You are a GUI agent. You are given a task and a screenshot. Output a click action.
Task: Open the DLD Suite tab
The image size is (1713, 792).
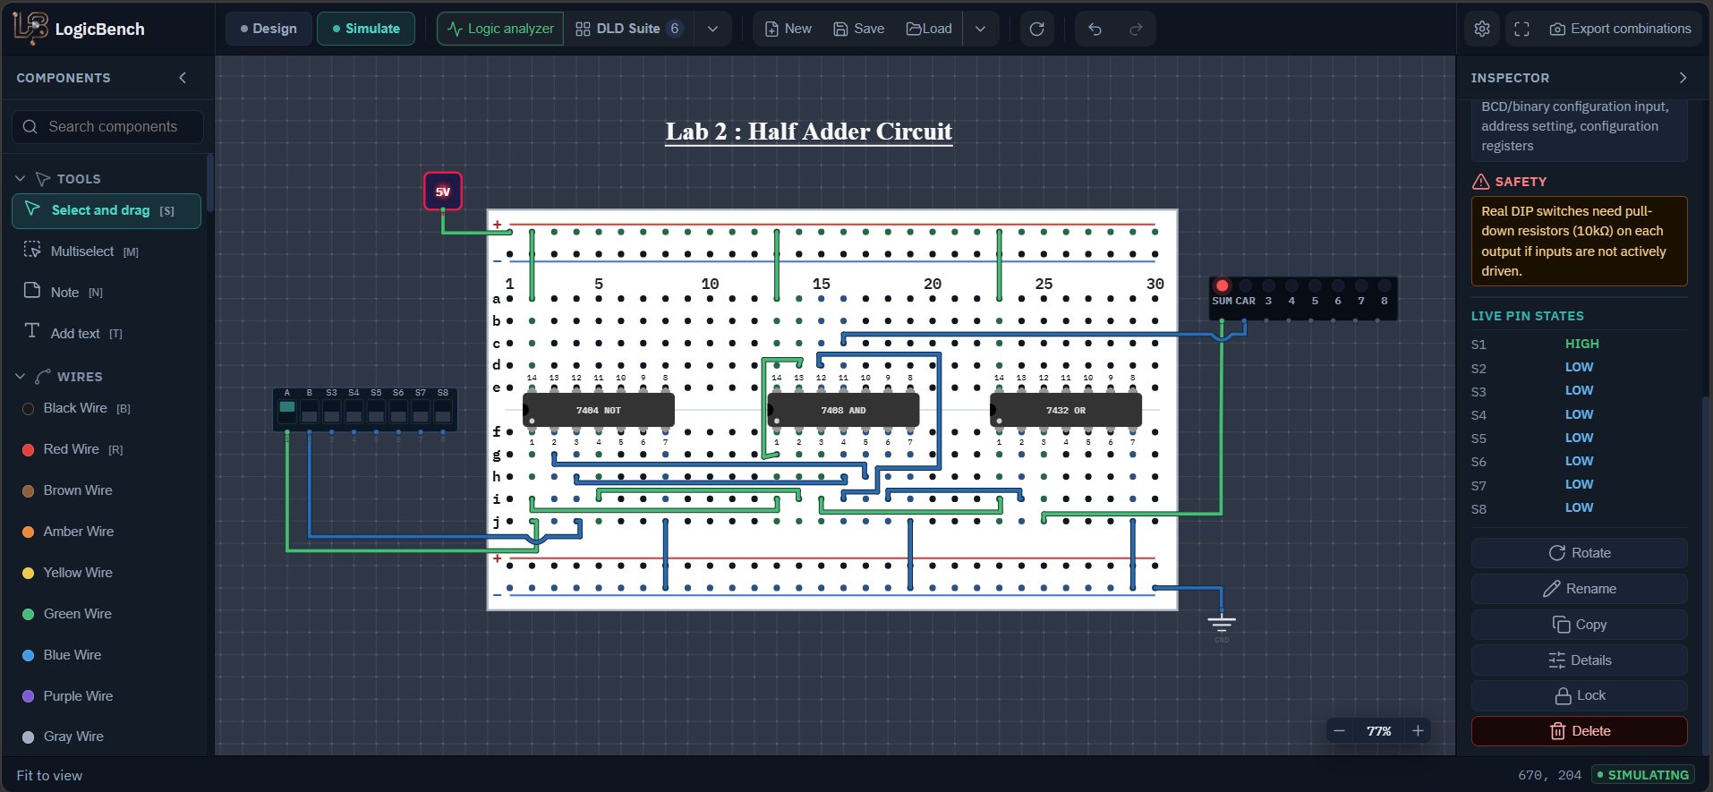tap(629, 29)
